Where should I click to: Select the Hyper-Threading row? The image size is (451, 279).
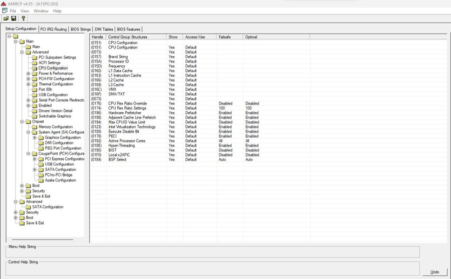coord(200,145)
